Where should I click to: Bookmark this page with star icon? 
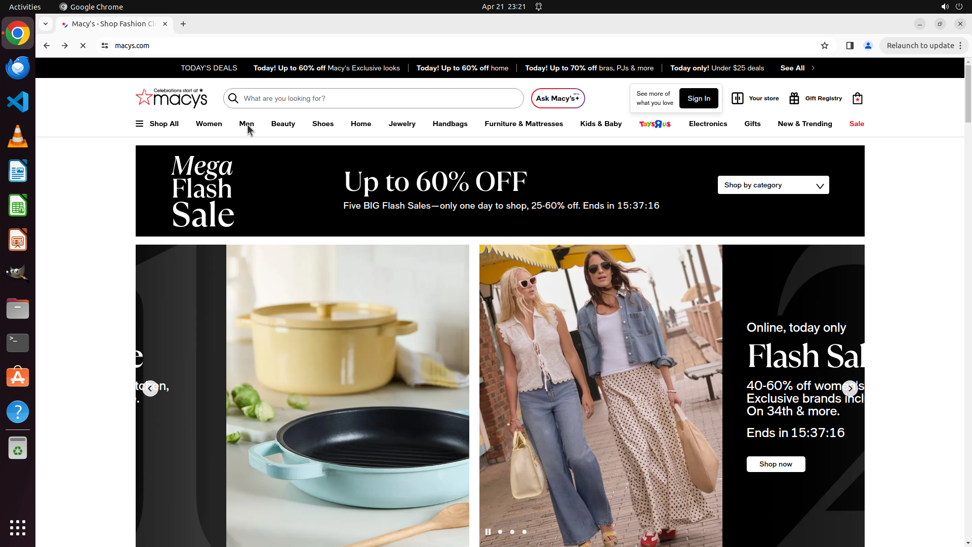coord(824,46)
